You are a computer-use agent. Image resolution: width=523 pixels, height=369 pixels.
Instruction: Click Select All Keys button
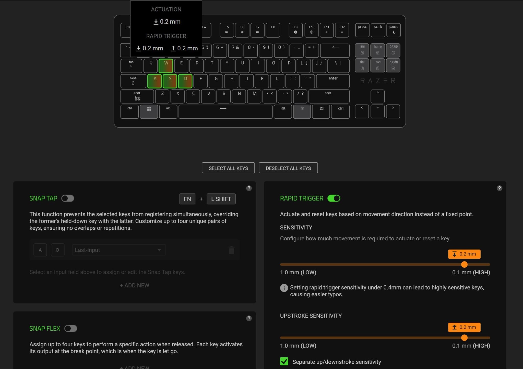(228, 168)
